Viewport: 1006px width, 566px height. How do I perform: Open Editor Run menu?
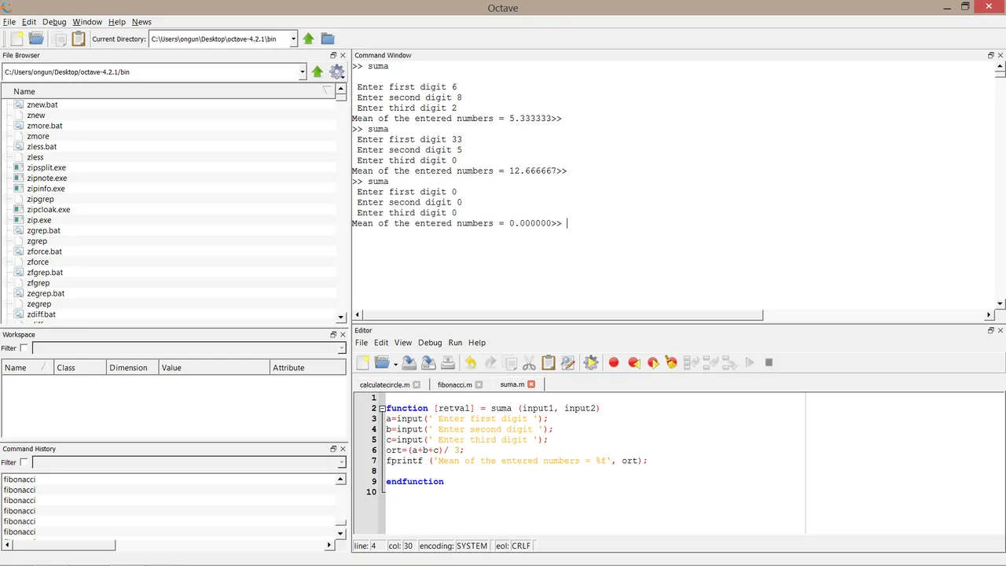pos(455,343)
